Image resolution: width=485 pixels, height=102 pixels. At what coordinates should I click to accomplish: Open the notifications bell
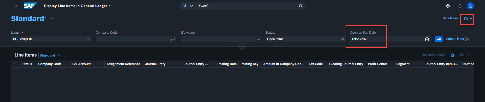tap(460, 6)
